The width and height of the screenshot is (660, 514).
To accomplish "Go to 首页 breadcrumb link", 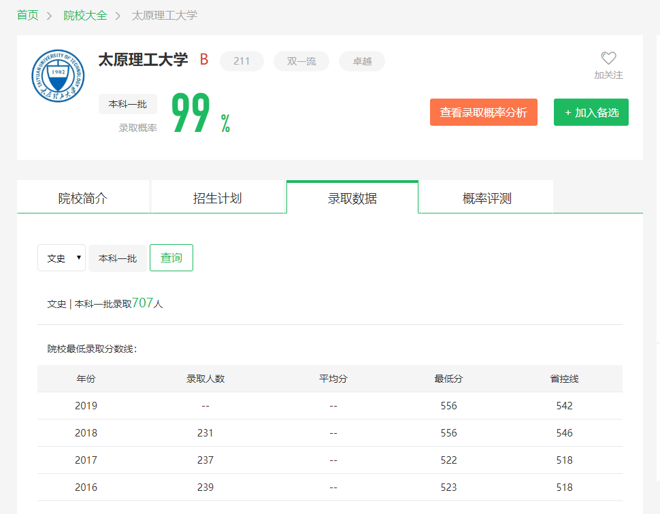I will click(x=27, y=16).
